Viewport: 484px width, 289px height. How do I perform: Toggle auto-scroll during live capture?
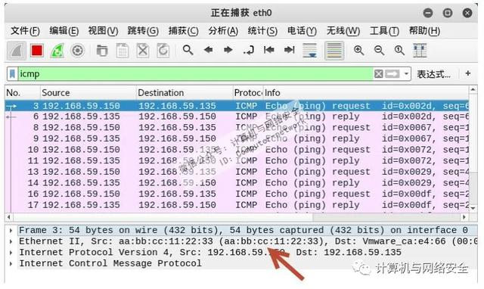[309, 51]
